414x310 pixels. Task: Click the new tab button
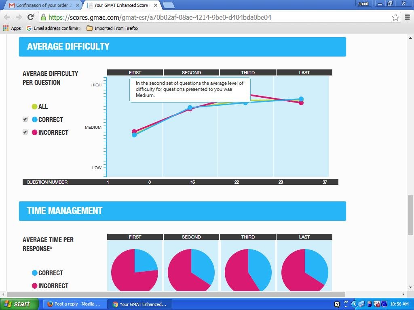169,5
